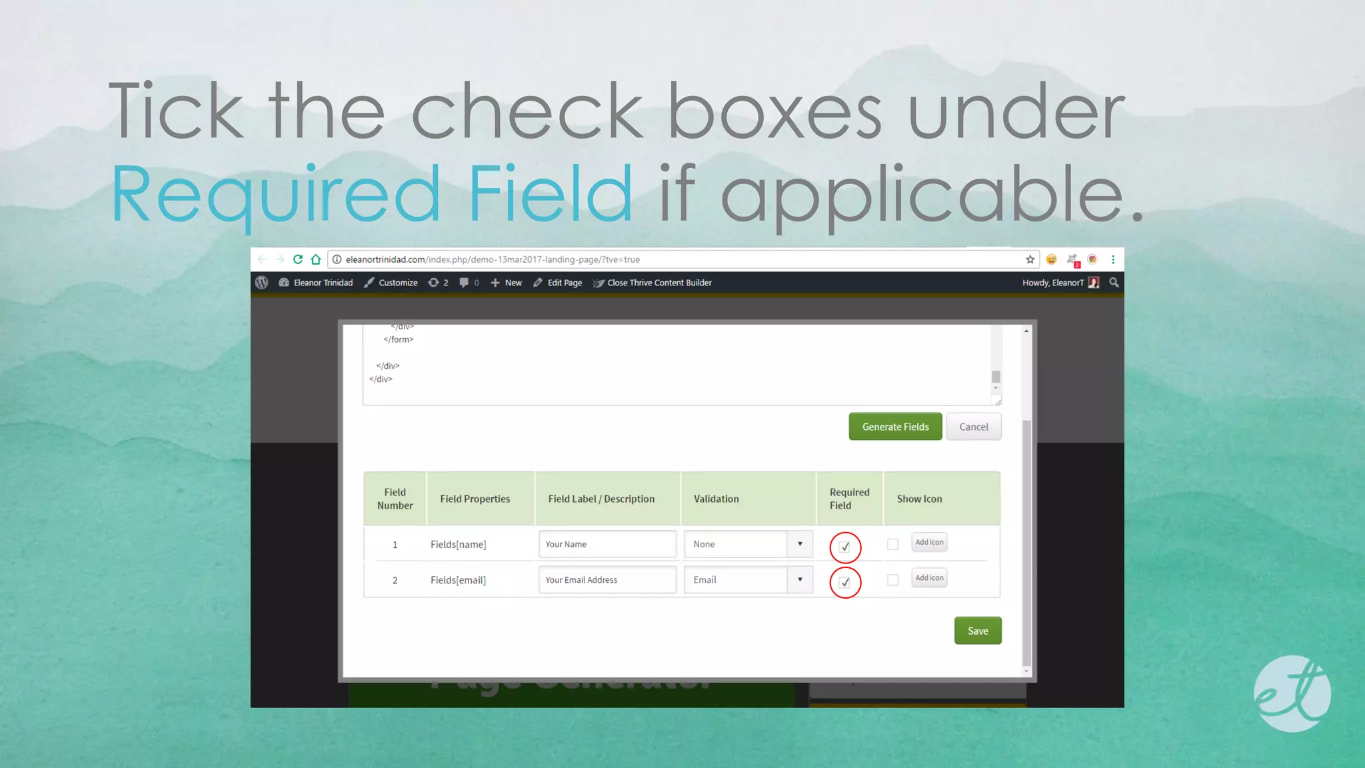Image resolution: width=1365 pixels, height=768 pixels.
Task: Click the textarea resize grip corner
Action: pos(998,401)
